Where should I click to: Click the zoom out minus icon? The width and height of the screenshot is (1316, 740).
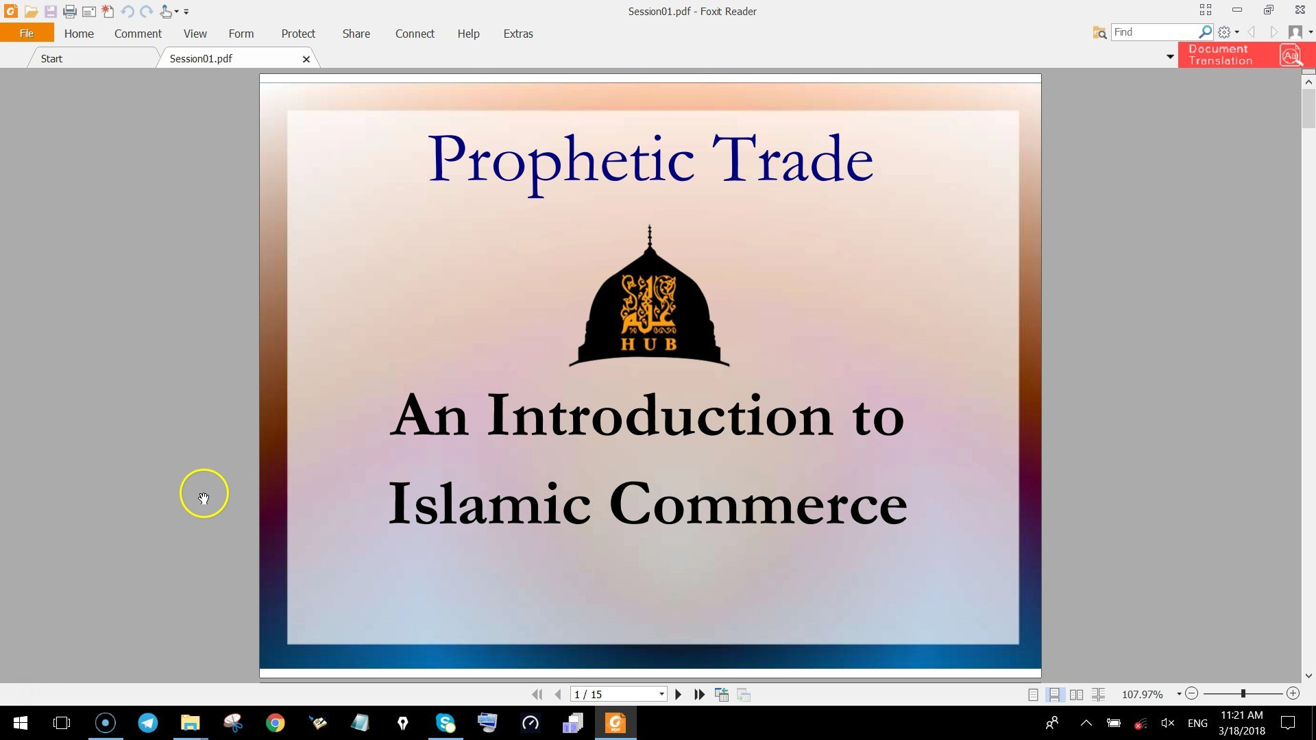(1192, 693)
